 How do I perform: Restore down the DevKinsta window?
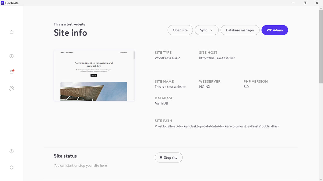pyautogui.click(x=305, y=3)
